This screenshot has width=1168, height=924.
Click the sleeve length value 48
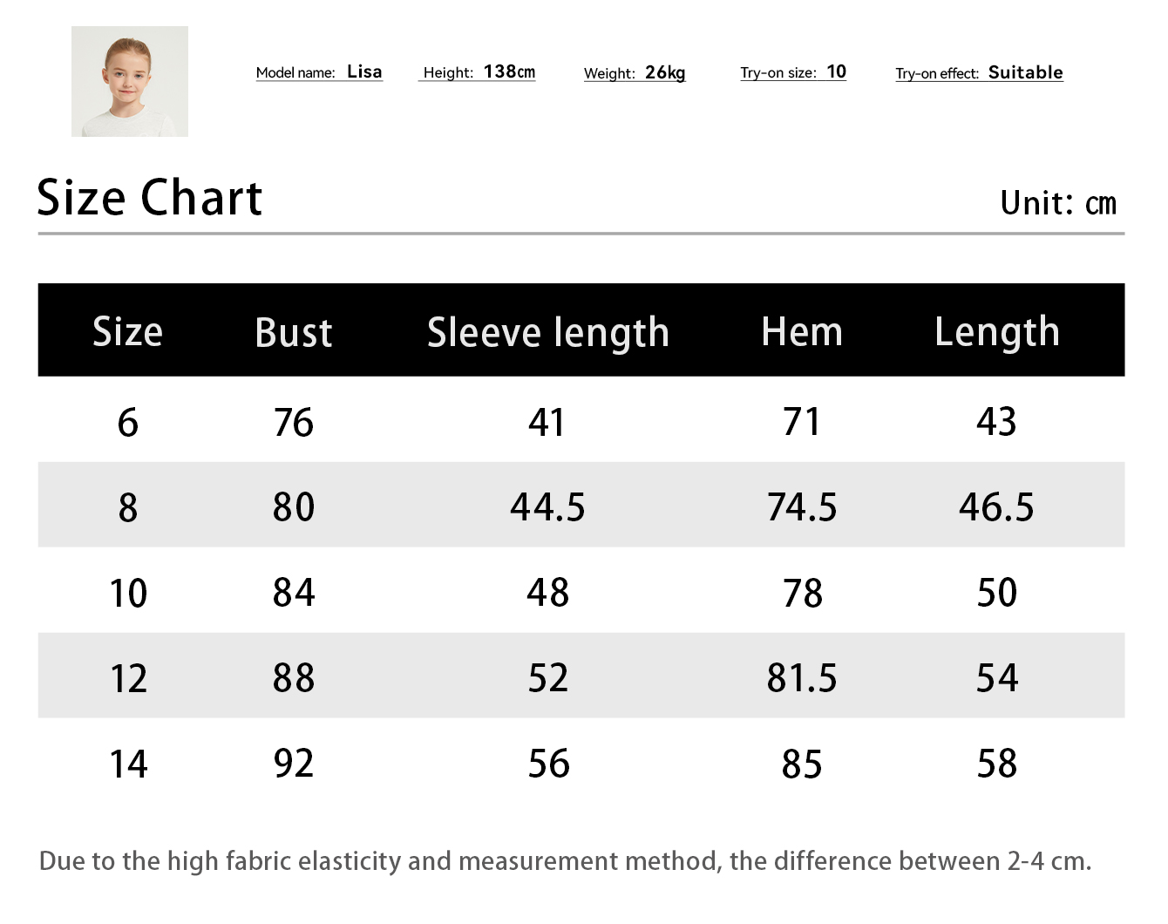tap(548, 593)
